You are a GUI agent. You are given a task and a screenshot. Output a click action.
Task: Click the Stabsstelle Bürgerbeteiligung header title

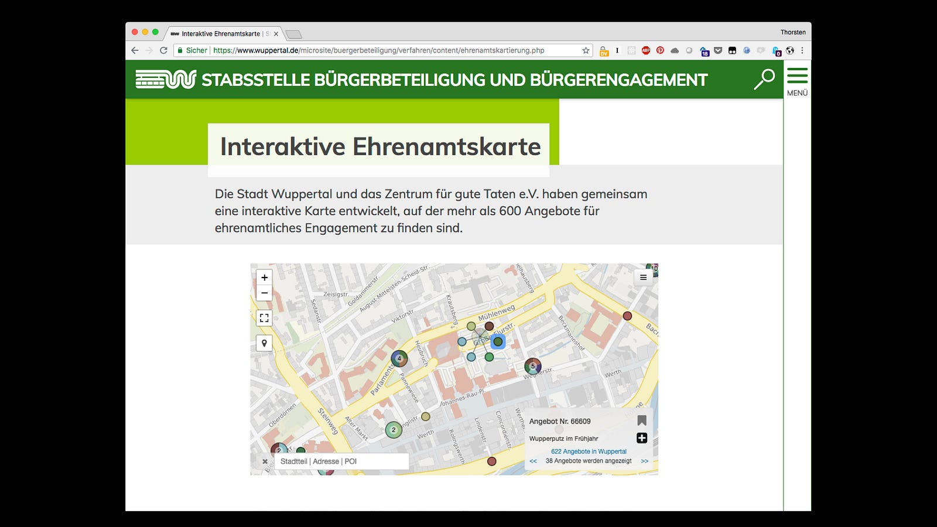pyautogui.click(x=454, y=80)
